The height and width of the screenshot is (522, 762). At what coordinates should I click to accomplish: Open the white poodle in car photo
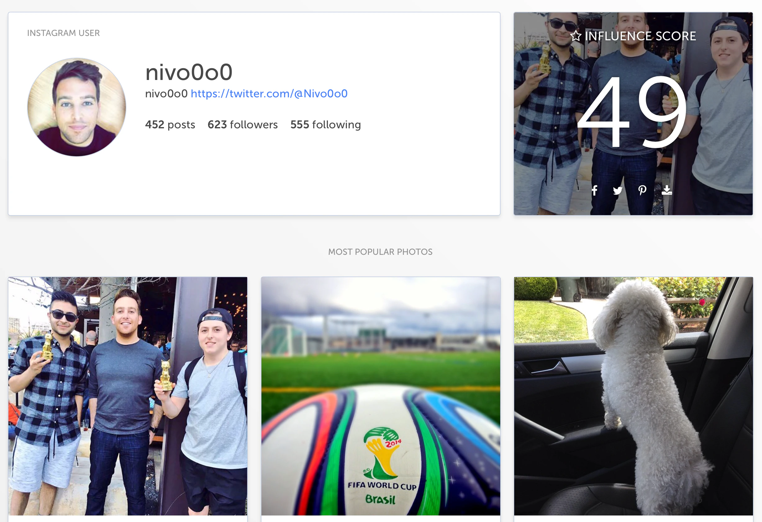click(633, 396)
